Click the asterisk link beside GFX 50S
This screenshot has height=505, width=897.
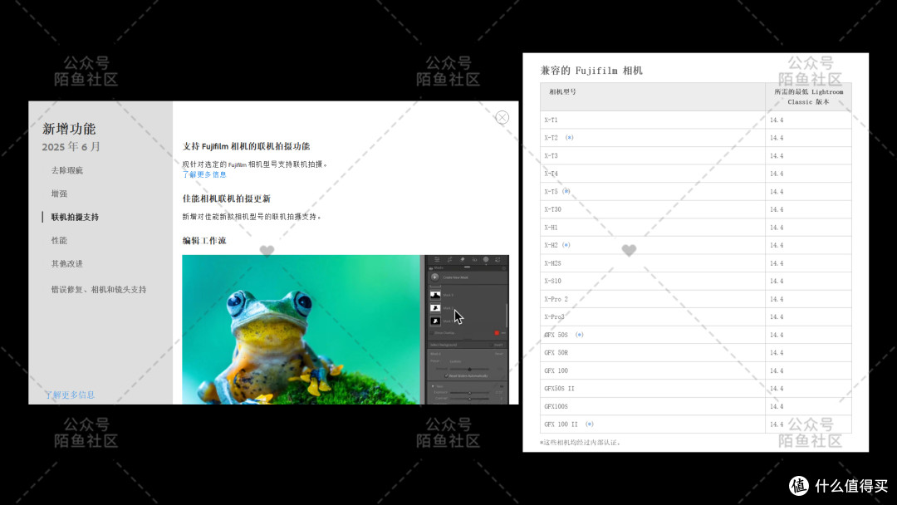[580, 335]
